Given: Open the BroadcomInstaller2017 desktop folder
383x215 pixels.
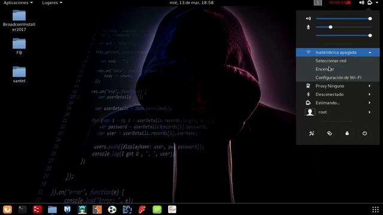Looking at the screenshot, I should (x=19, y=20).
